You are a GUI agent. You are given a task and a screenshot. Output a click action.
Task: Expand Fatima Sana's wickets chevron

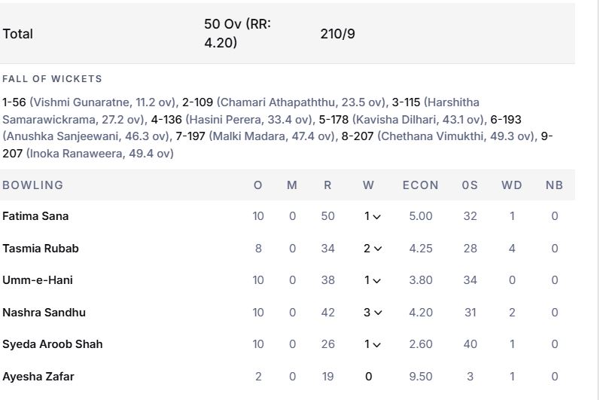tap(376, 217)
